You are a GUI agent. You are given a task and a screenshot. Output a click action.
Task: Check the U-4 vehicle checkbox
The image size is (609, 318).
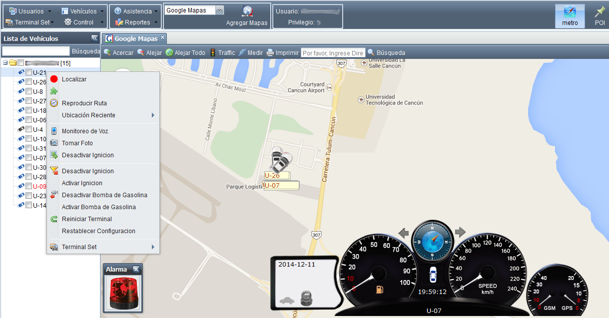[29, 130]
